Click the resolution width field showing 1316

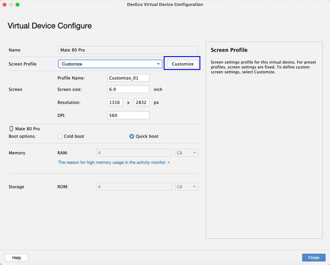tap(115, 103)
